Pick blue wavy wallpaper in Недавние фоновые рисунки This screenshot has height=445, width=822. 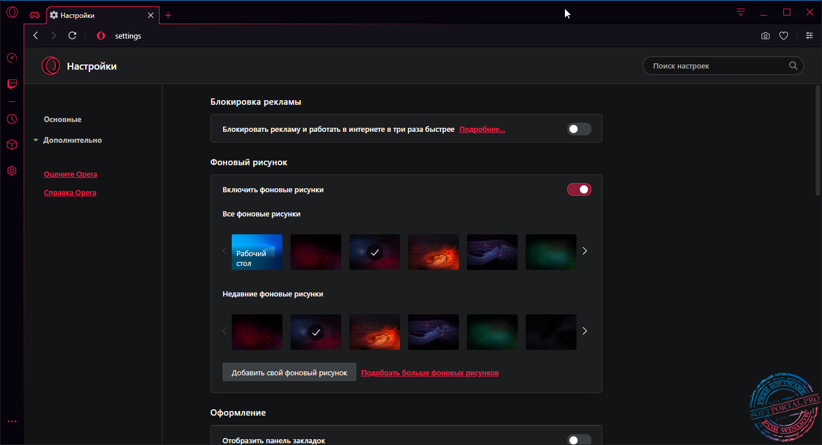pyautogui.click(x=433, y=332)
